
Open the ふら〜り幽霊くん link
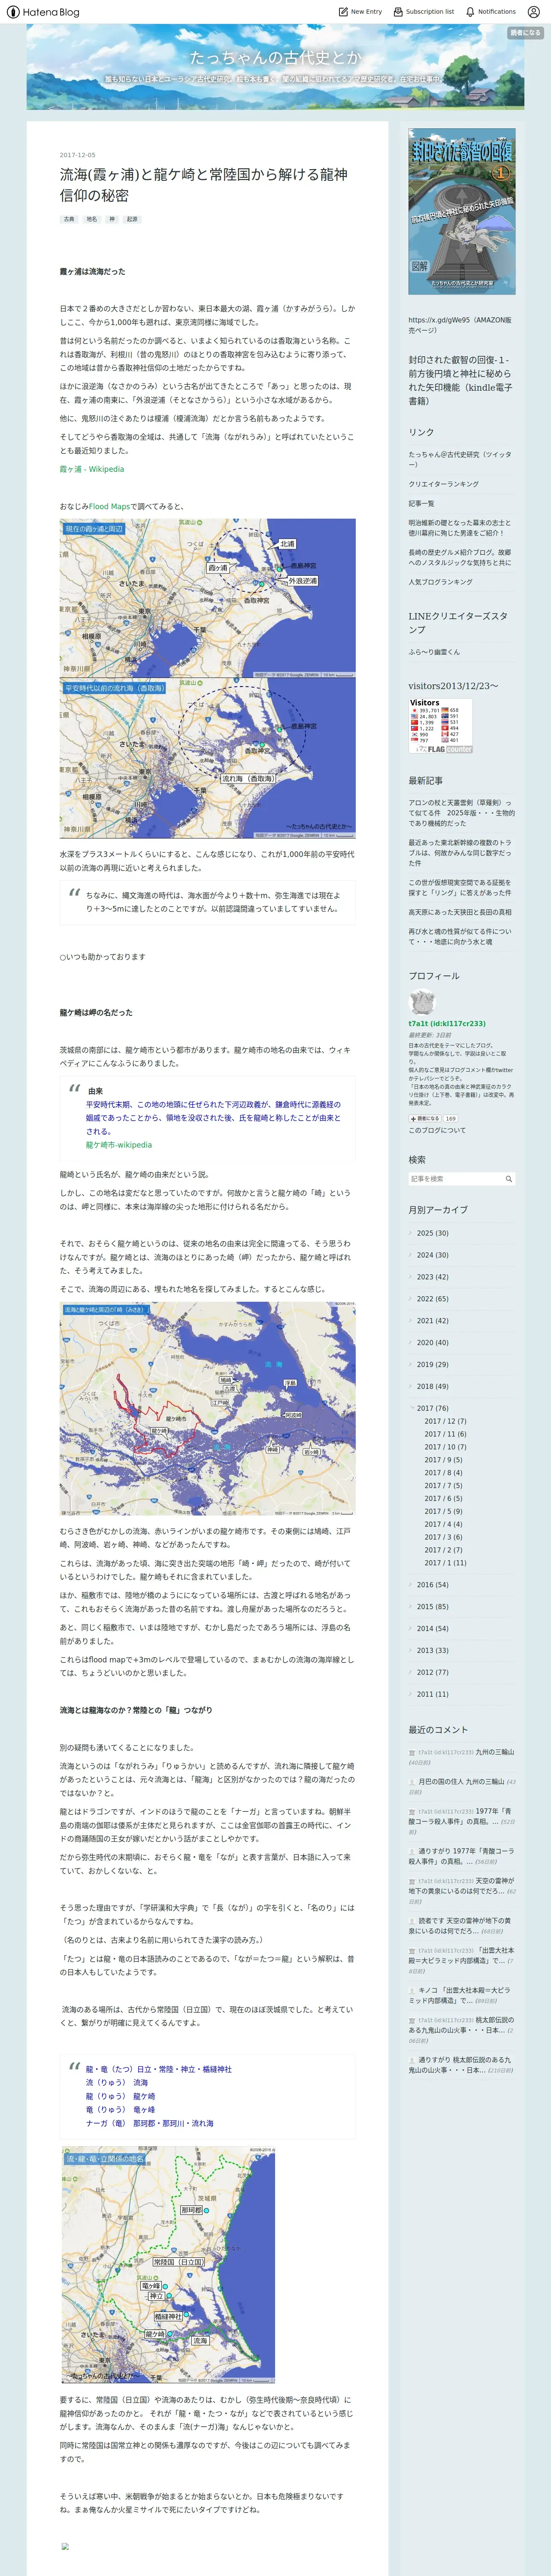[x=434, y=652]
